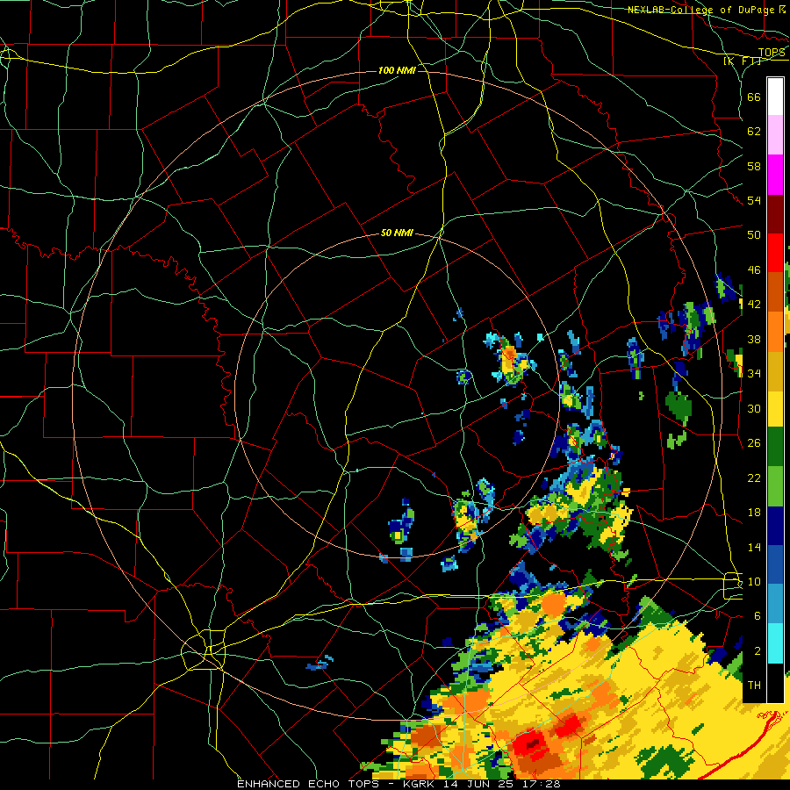Image resolution: width=790 pixels, height=790 pixels.
Task: Click the medium blue swatch between 18 and 14
Action: click(x=775, y=564)
